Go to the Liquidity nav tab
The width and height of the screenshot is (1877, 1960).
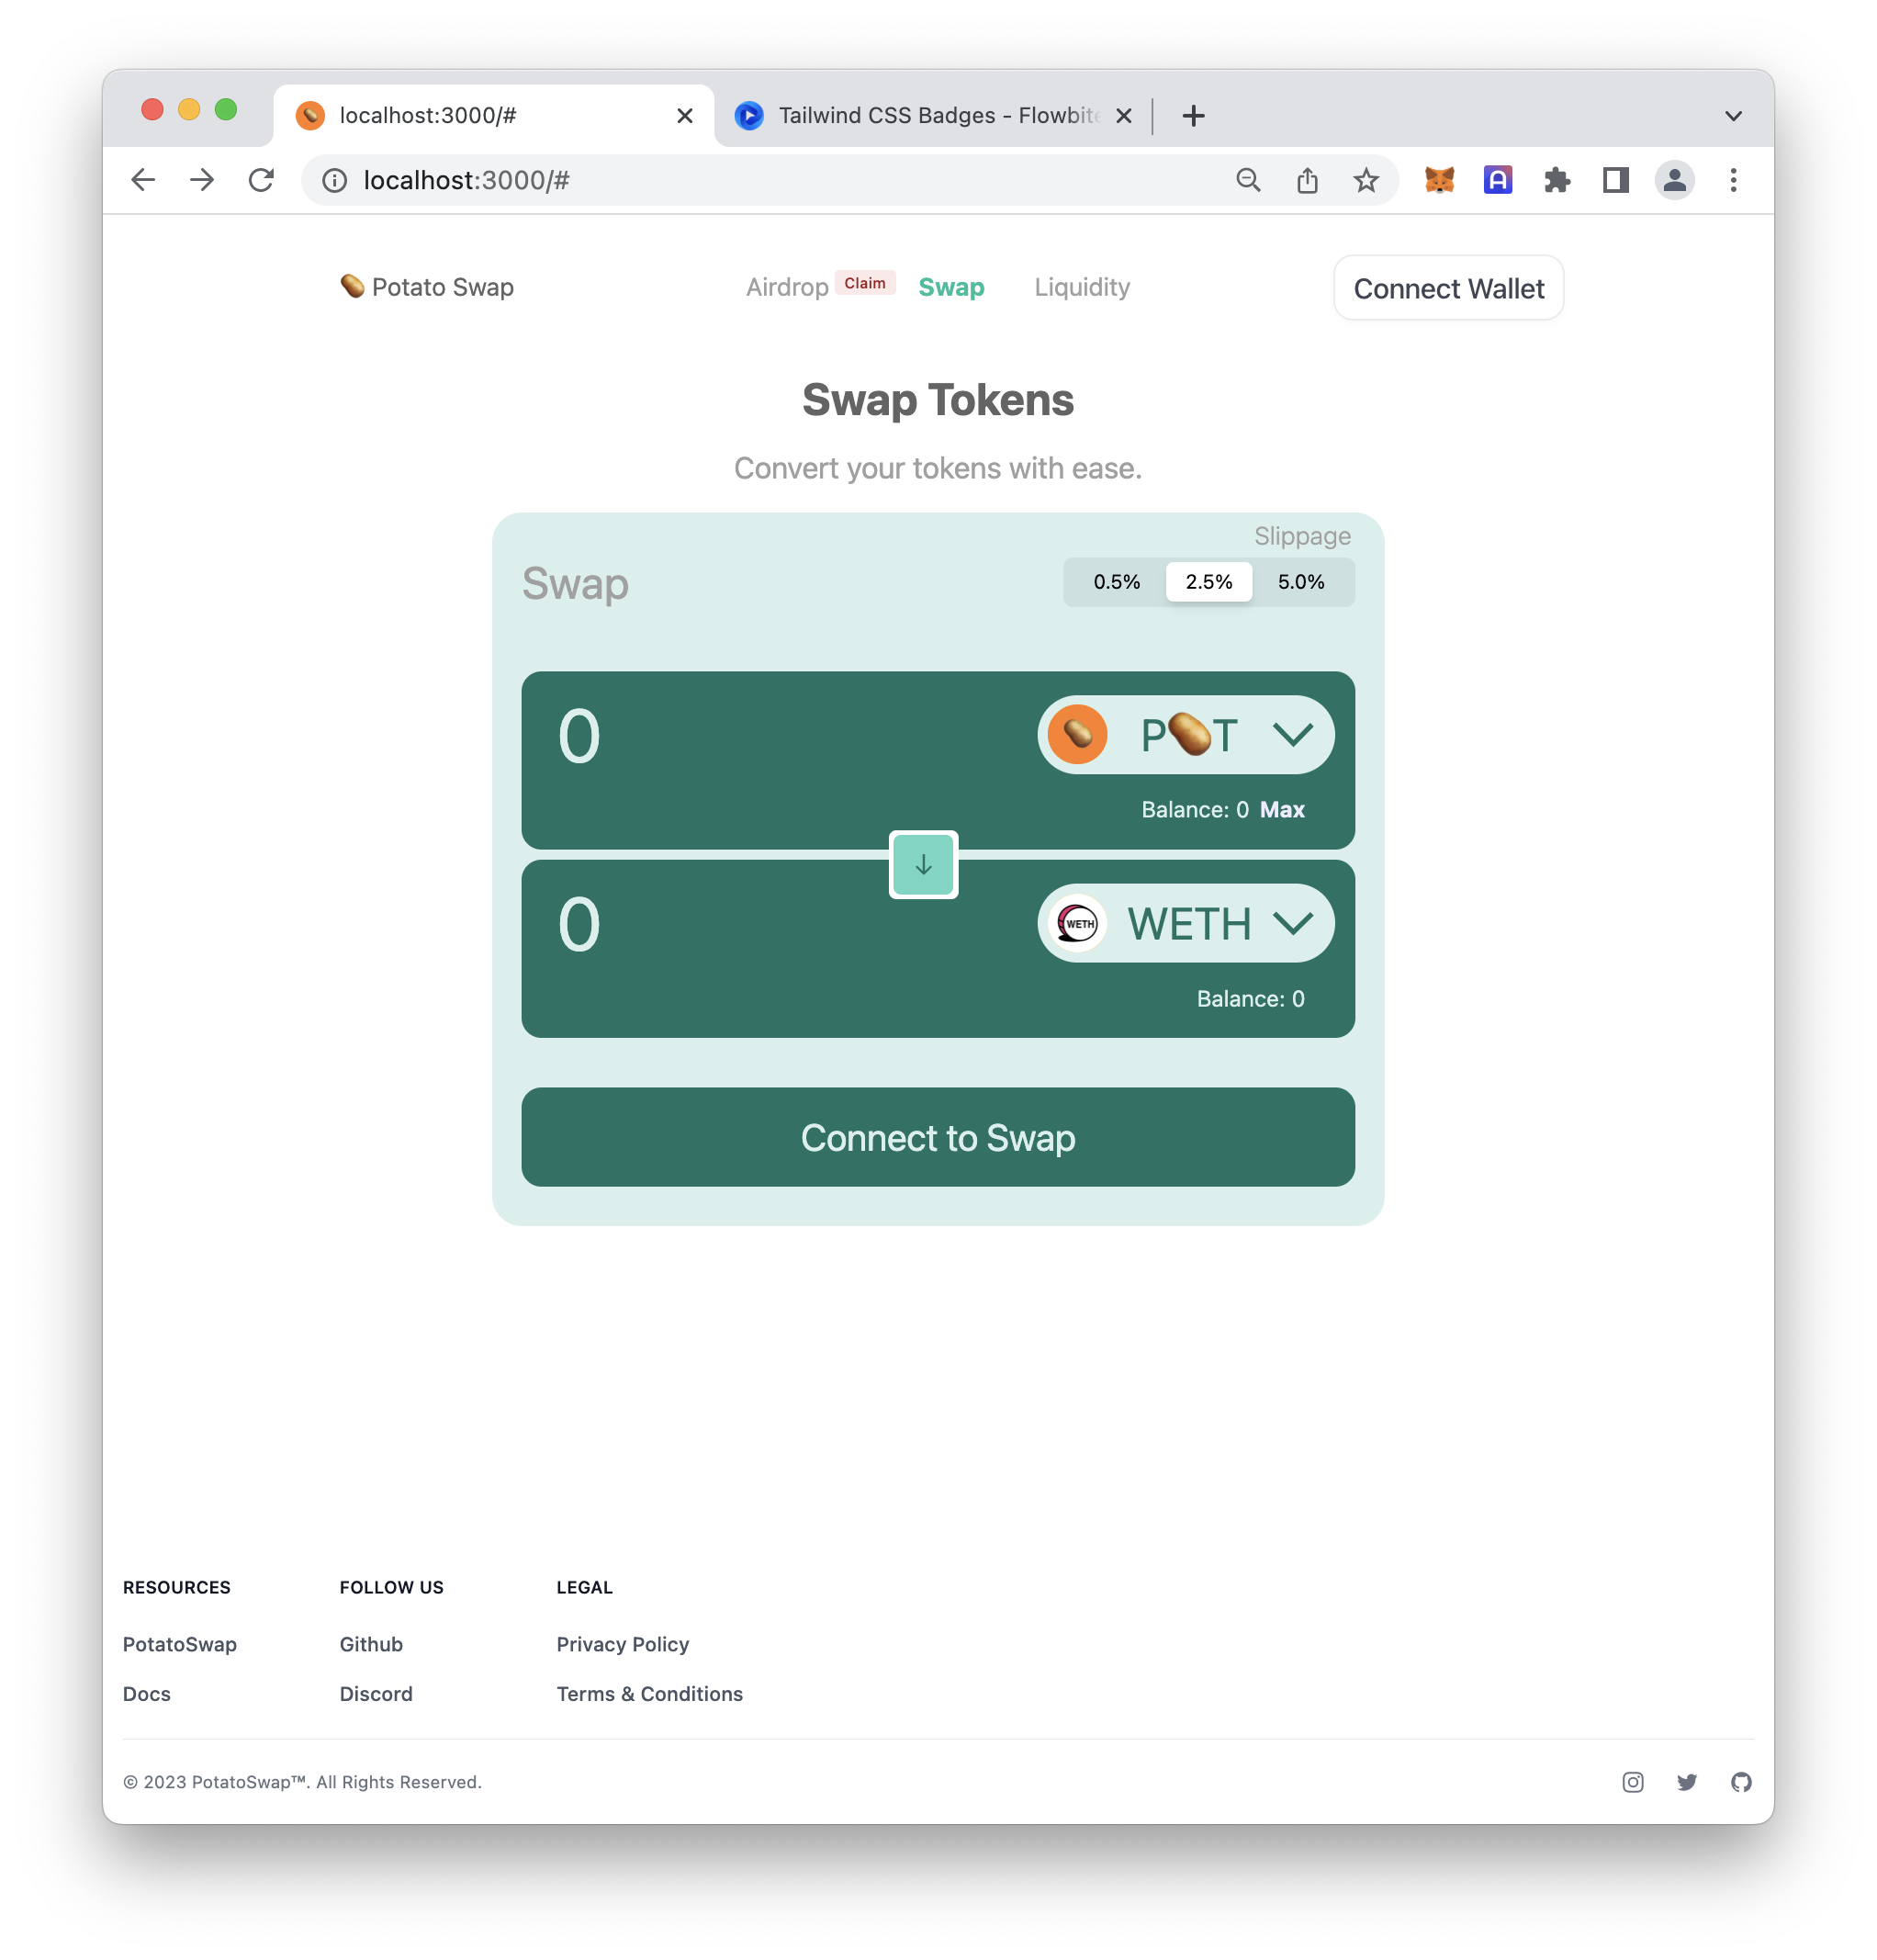click(1081, 288)
